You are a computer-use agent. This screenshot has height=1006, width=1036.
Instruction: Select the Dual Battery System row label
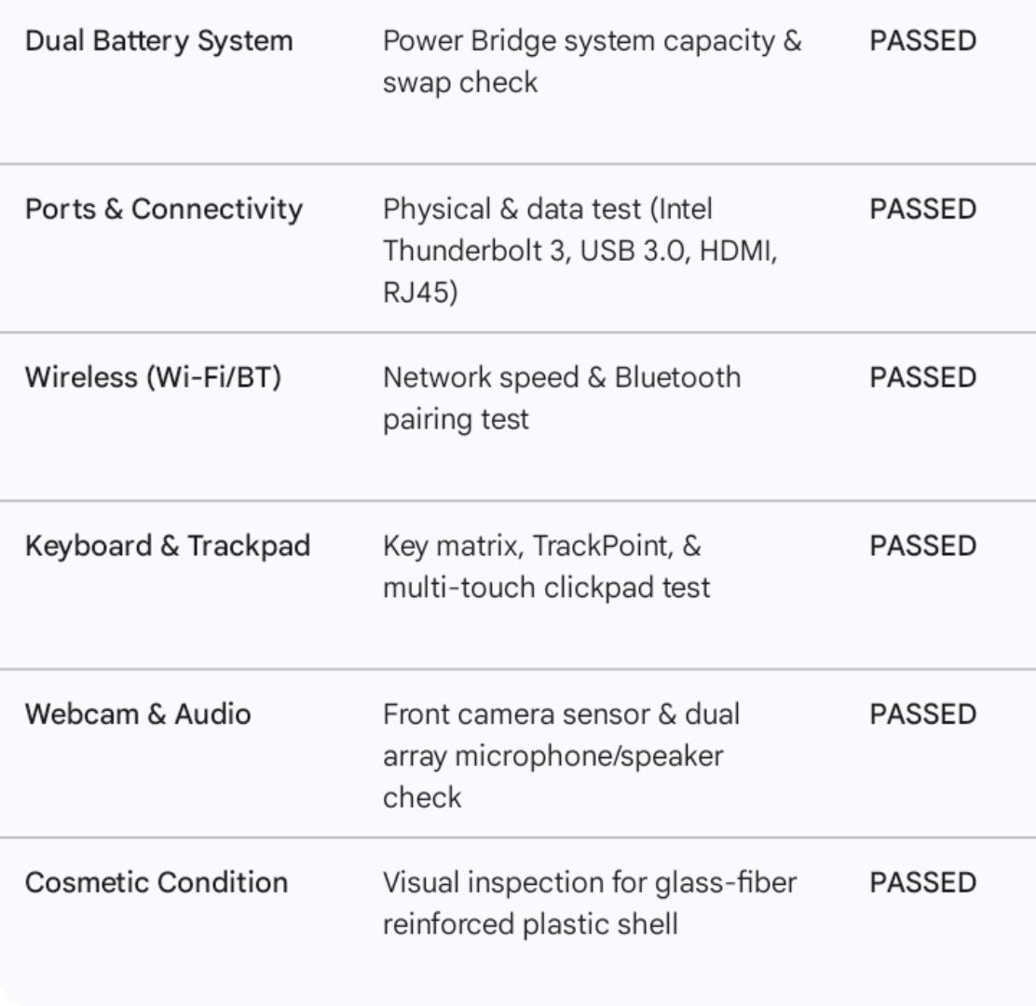pyautogui.click(x=158, y=41)
